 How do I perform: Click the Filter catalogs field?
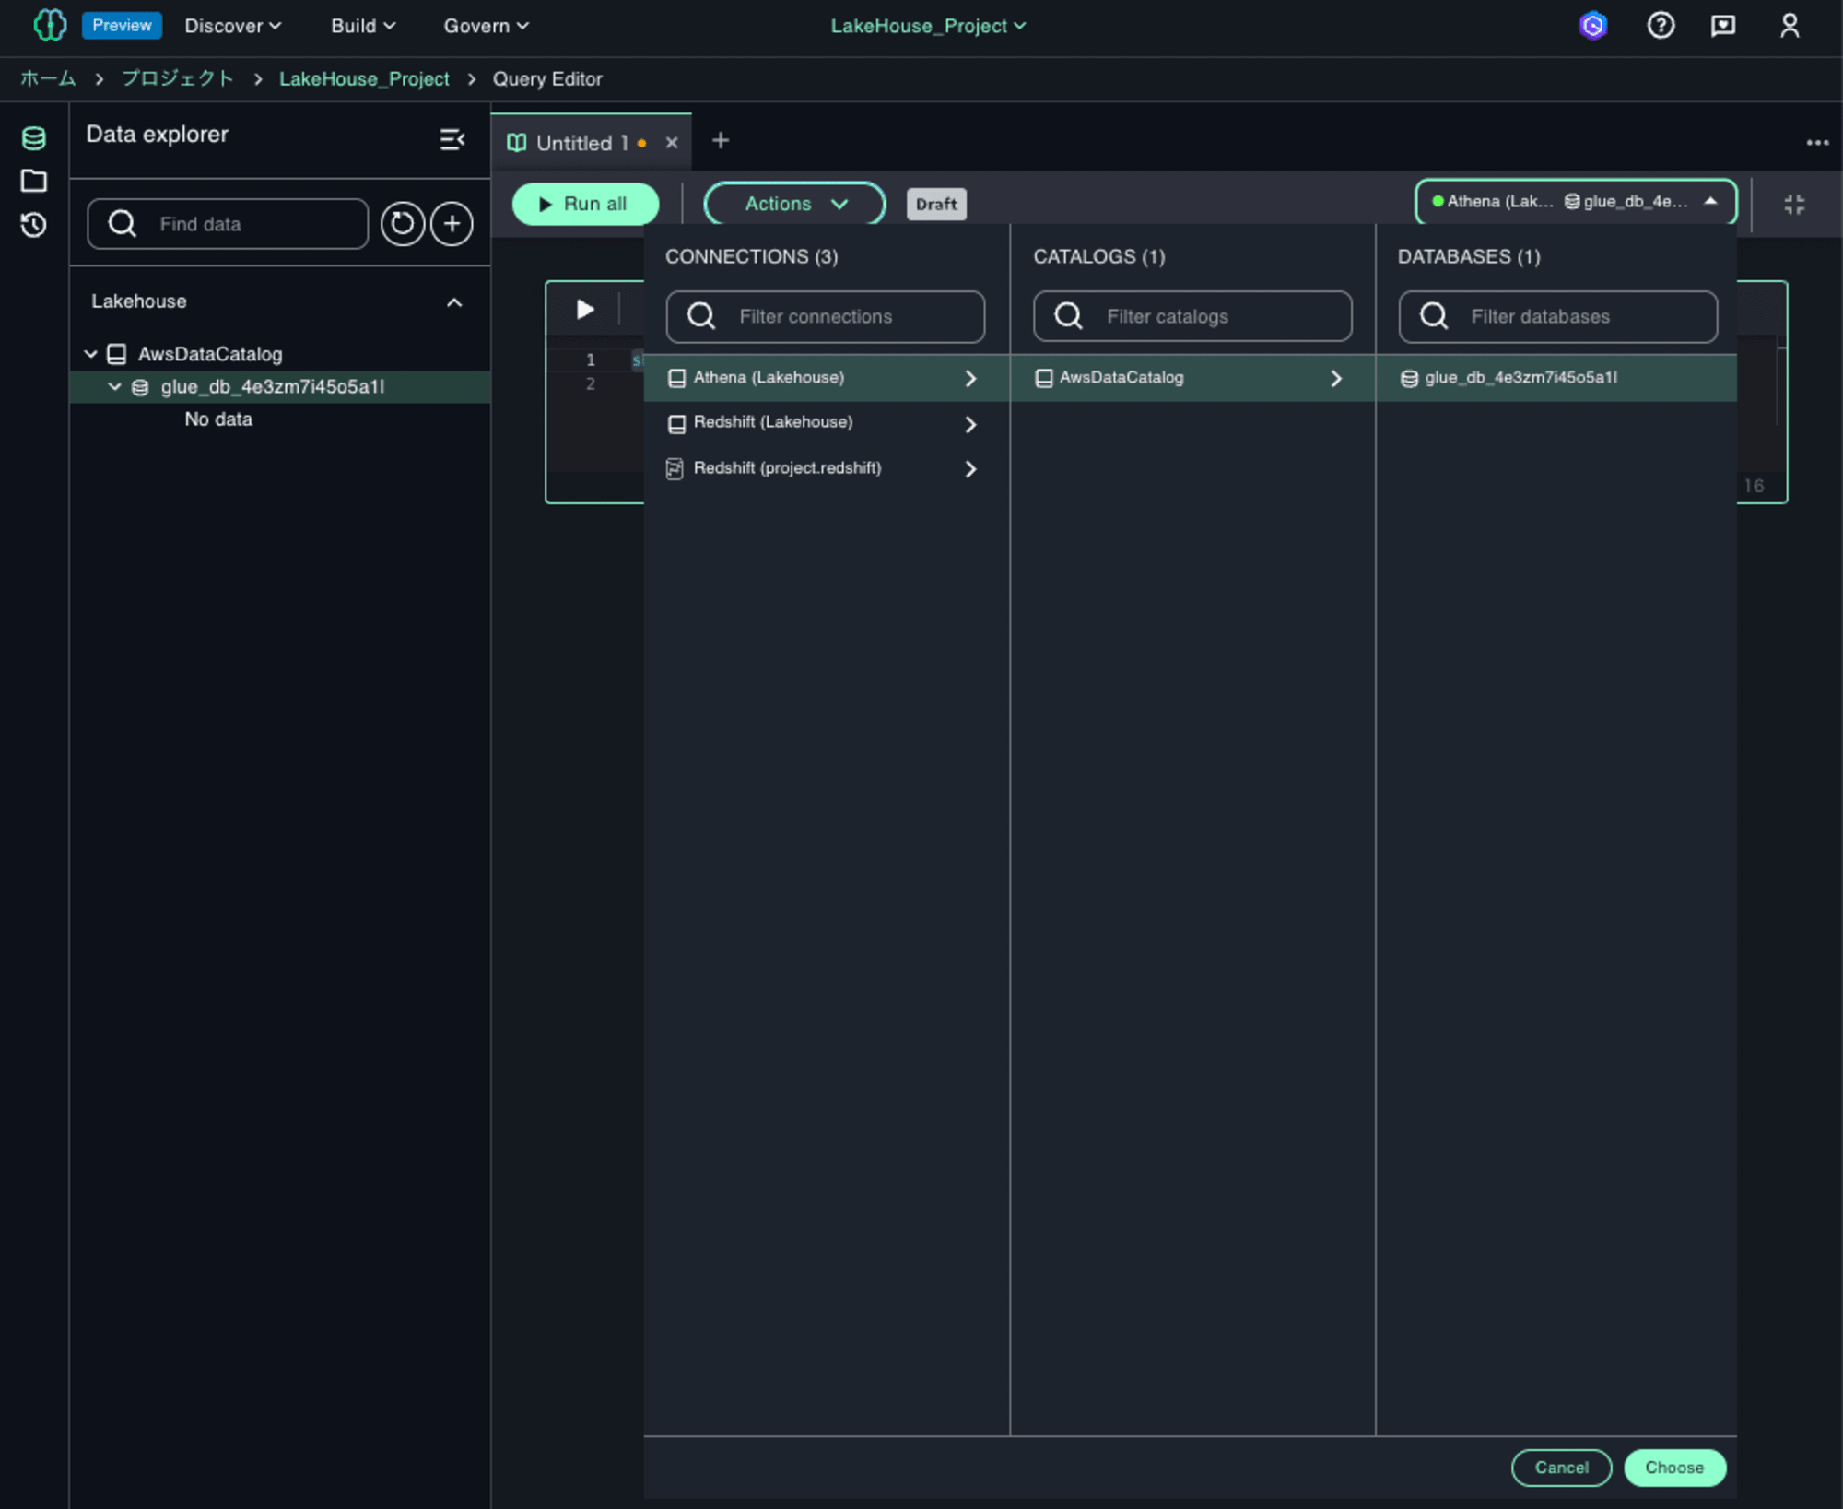(1192, 316)
